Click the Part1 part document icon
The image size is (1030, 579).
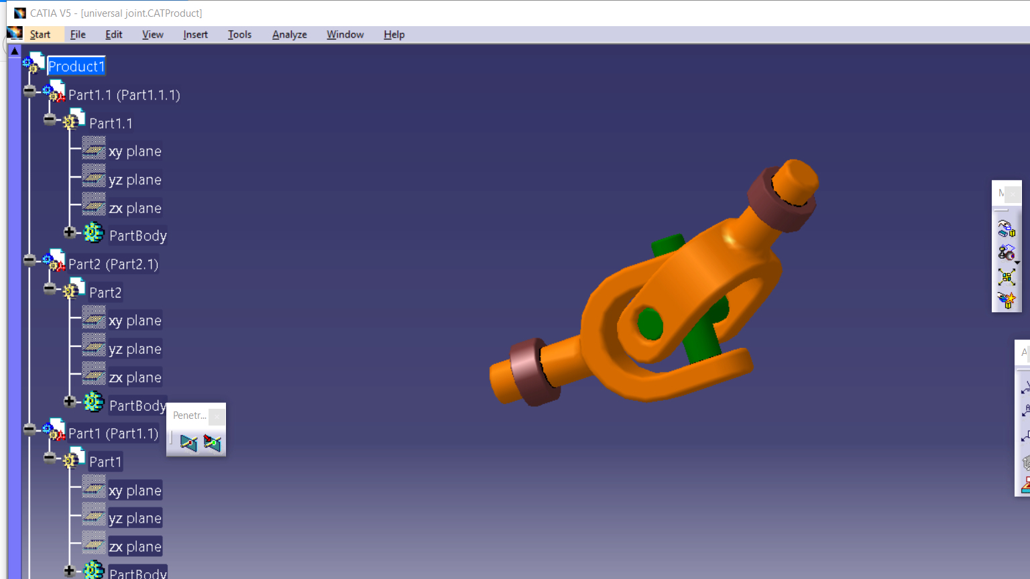(x=74, y=458)
